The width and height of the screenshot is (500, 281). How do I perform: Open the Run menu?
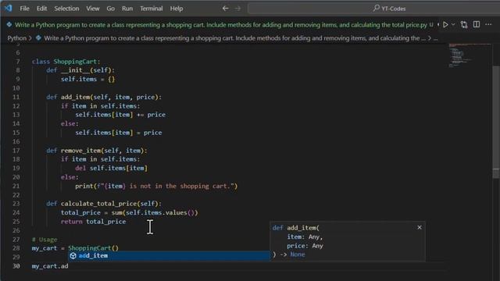pyautogui.click(x=127, y=9)
